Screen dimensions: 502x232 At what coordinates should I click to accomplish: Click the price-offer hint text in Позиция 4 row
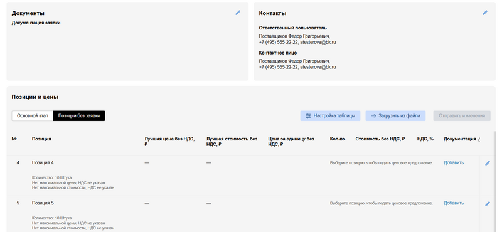tap(382, 163)
